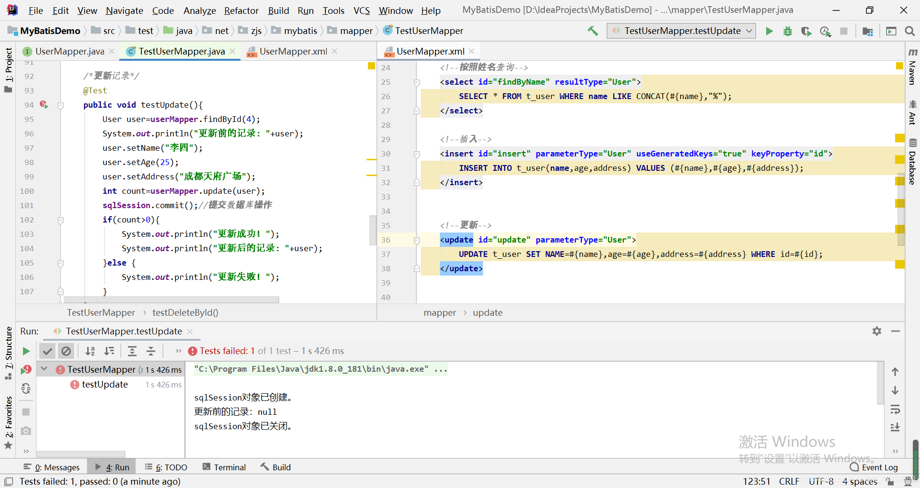
Task: Close the TestUserMapper.java tab
Action: tap(232, 51)
